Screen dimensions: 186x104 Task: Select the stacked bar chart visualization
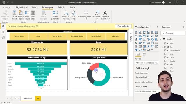(x=136, y=32)
